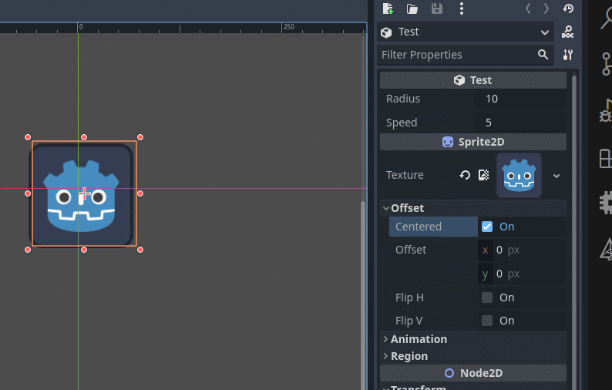This screenshot has height=390, width=612.
Task: Click the Inspector vertical scrollbar
Action: 574,230
